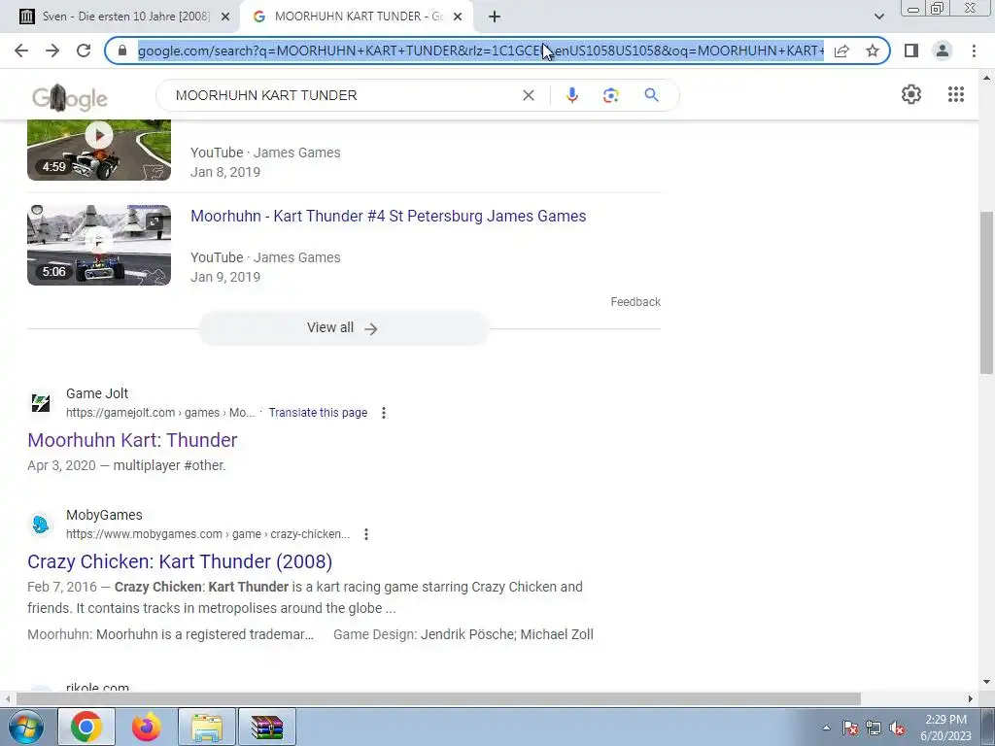
Task: Open network status tray icon
Action: [874, 728]
